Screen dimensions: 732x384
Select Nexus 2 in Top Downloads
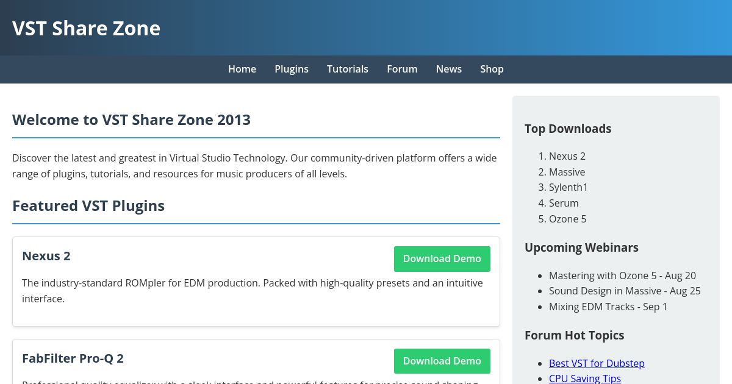point(567,156)
